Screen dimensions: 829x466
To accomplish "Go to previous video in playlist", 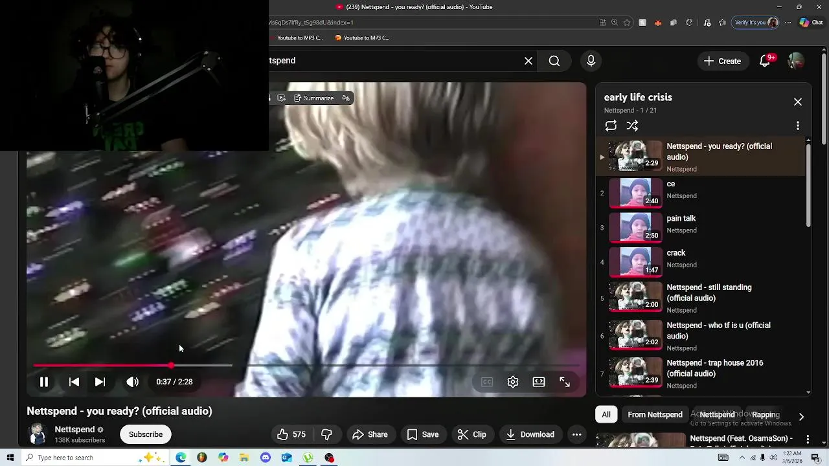I will (x=74, y=382).
